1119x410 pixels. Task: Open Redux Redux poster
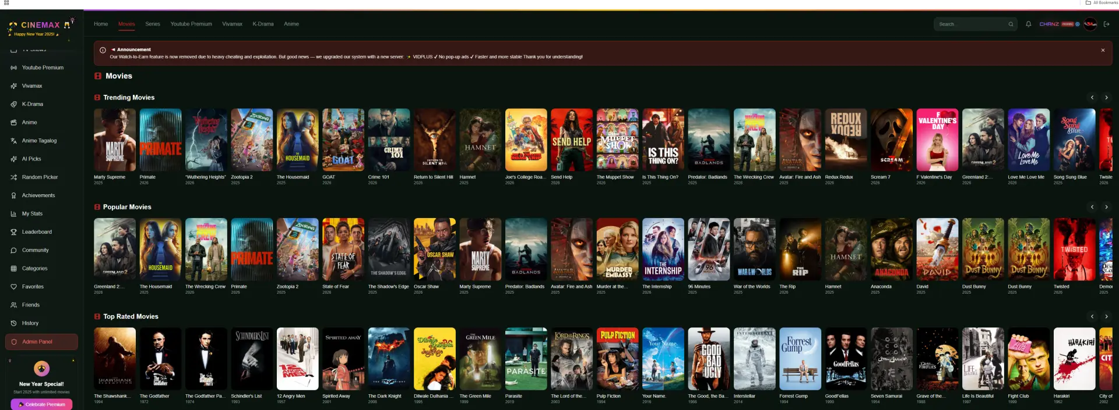click(846, 140)
